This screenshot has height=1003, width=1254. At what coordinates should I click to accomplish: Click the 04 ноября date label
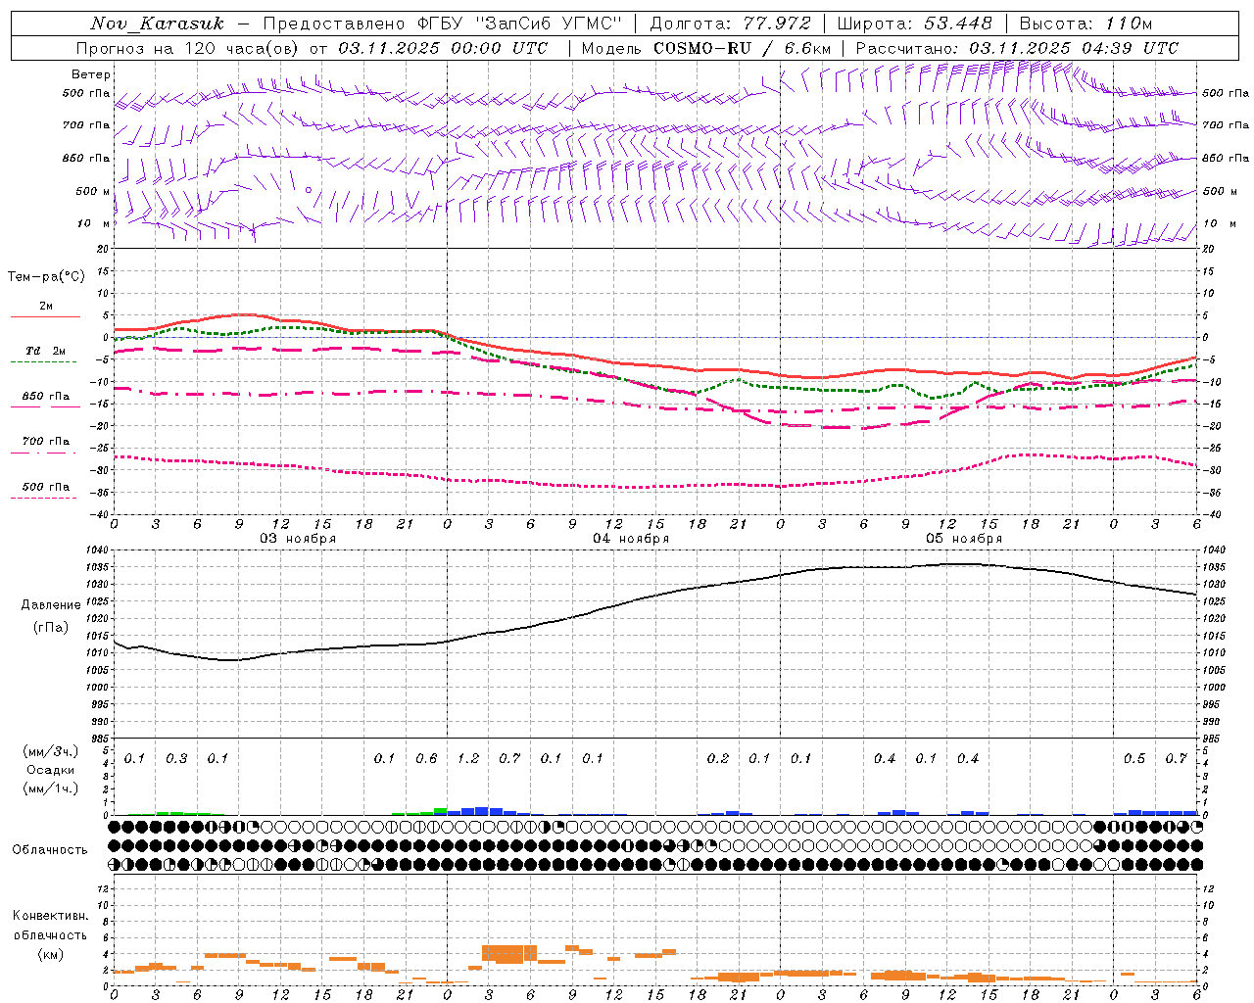pos(631,539)
